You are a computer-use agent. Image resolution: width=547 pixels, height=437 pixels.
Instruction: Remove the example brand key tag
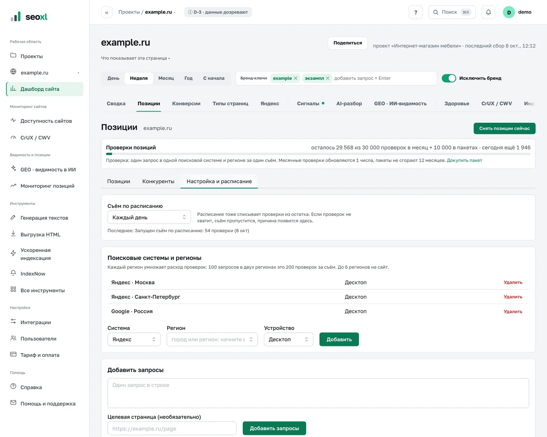[295, 78]
